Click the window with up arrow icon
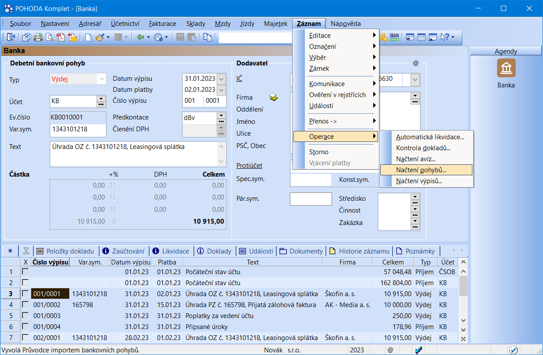Image resolution: width=543 pixels, height=355 pixels. coord(432,37)
